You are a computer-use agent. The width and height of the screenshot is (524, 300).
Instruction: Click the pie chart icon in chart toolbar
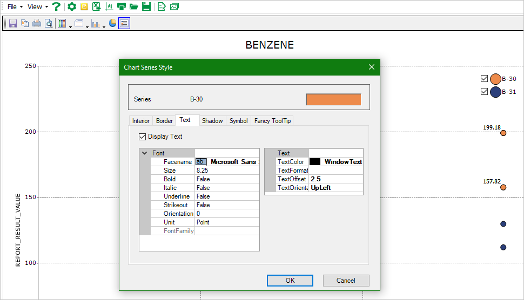[112, 23]
